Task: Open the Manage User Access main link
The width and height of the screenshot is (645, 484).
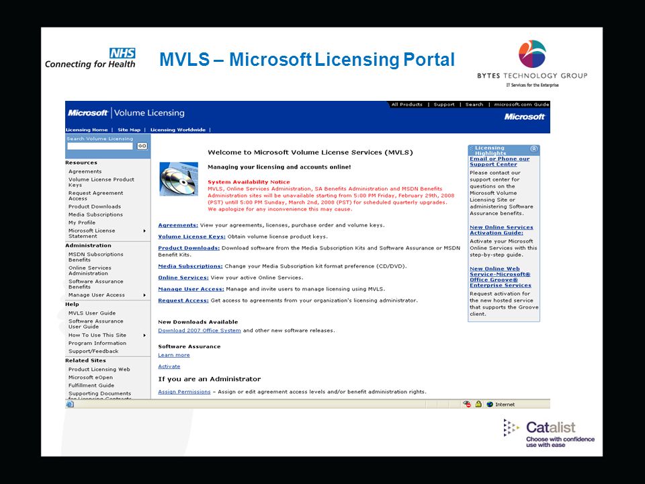Action: point(191,289)
